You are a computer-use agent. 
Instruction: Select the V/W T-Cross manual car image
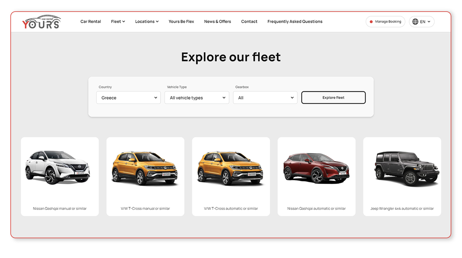[x=145, y=168]
